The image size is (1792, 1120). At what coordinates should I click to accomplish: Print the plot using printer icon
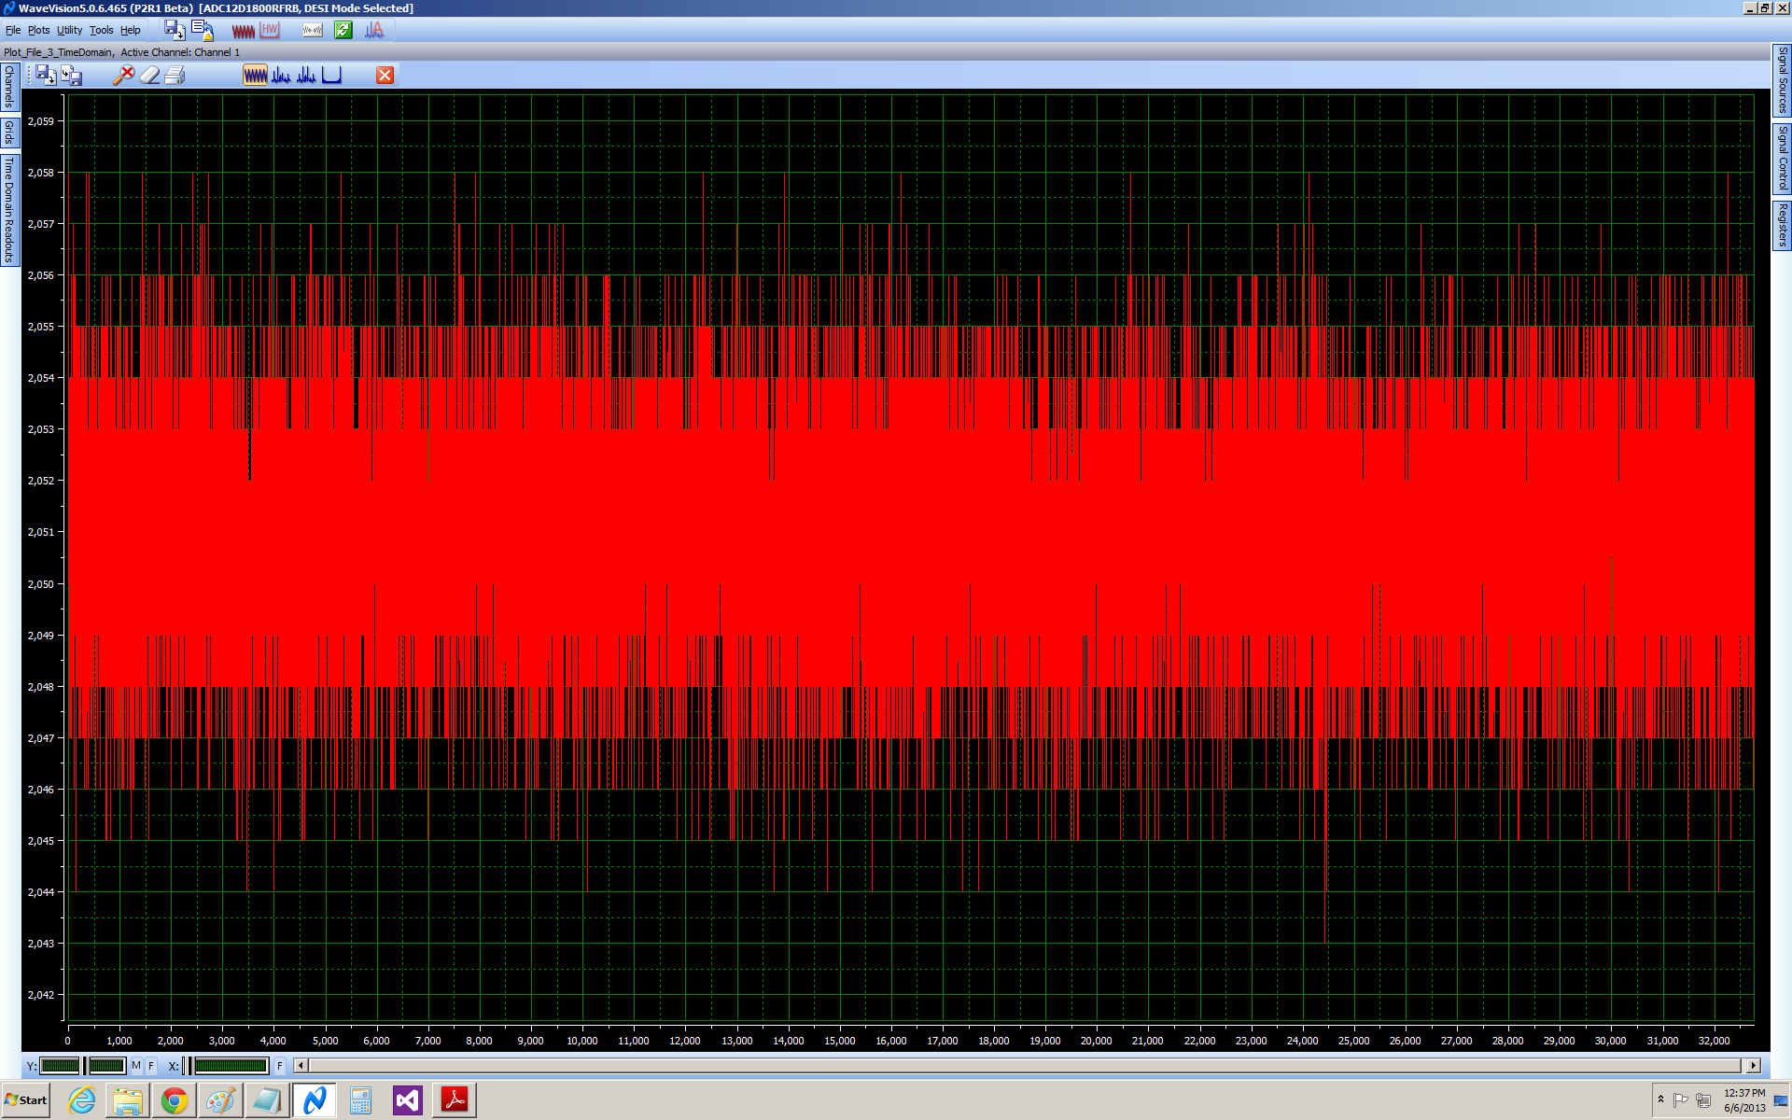click(x=175, y=76)
